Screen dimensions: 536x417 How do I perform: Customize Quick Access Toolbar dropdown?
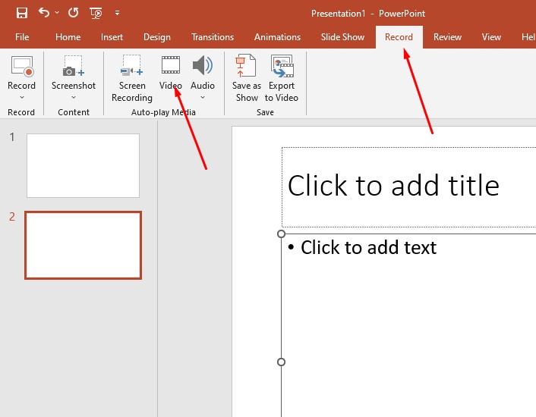coord(117,14)
